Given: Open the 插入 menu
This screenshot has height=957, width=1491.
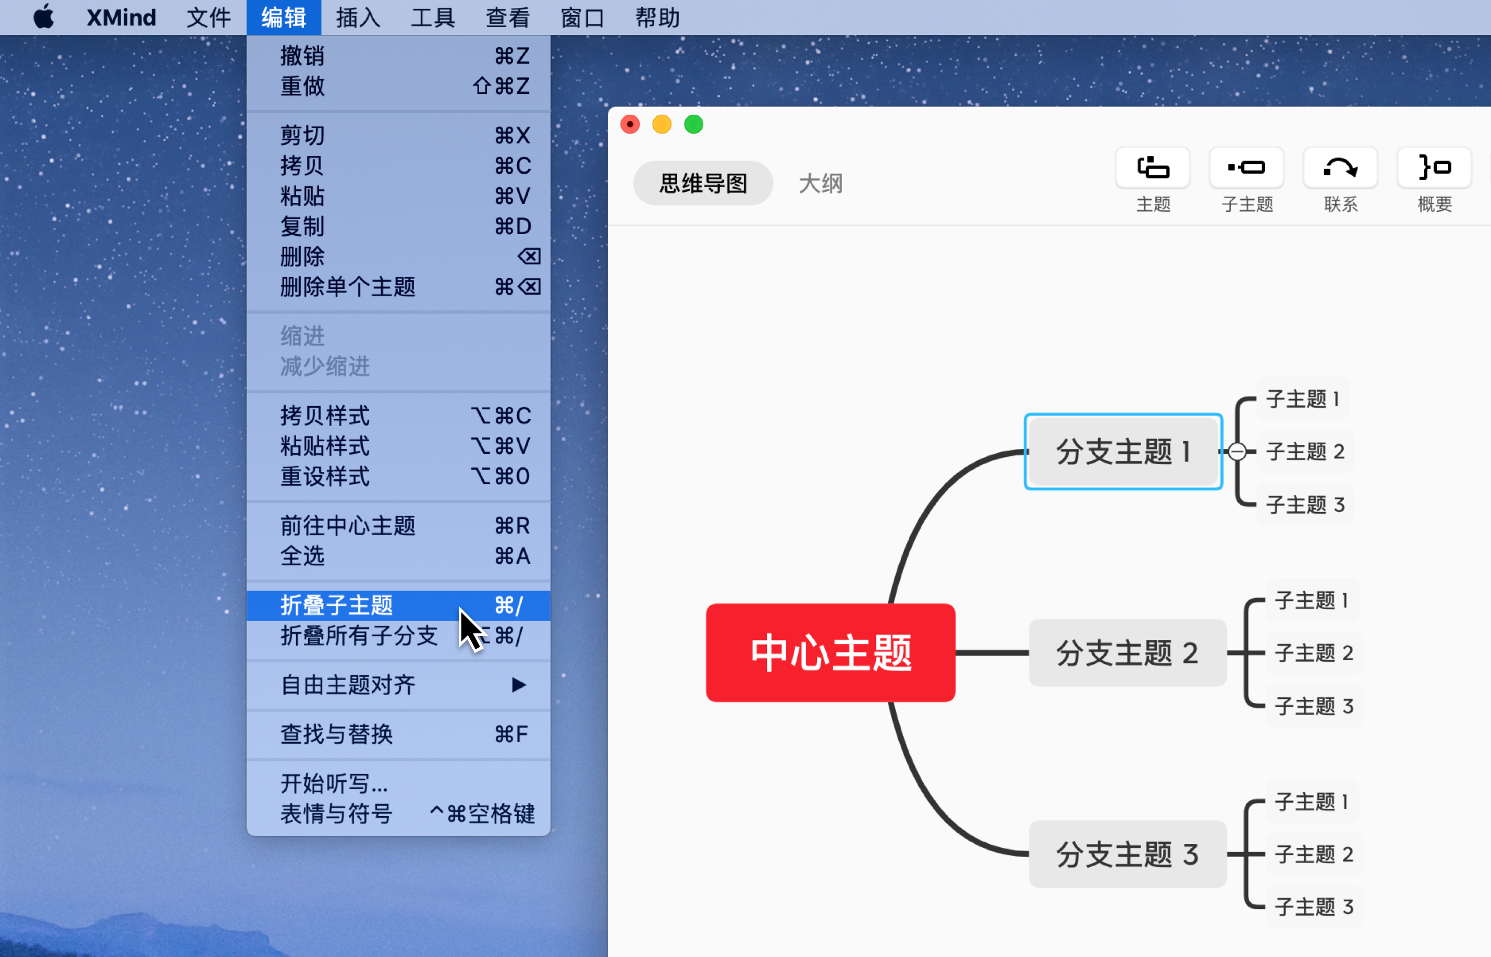Looking at the screenshot, I should coord(358,17).
